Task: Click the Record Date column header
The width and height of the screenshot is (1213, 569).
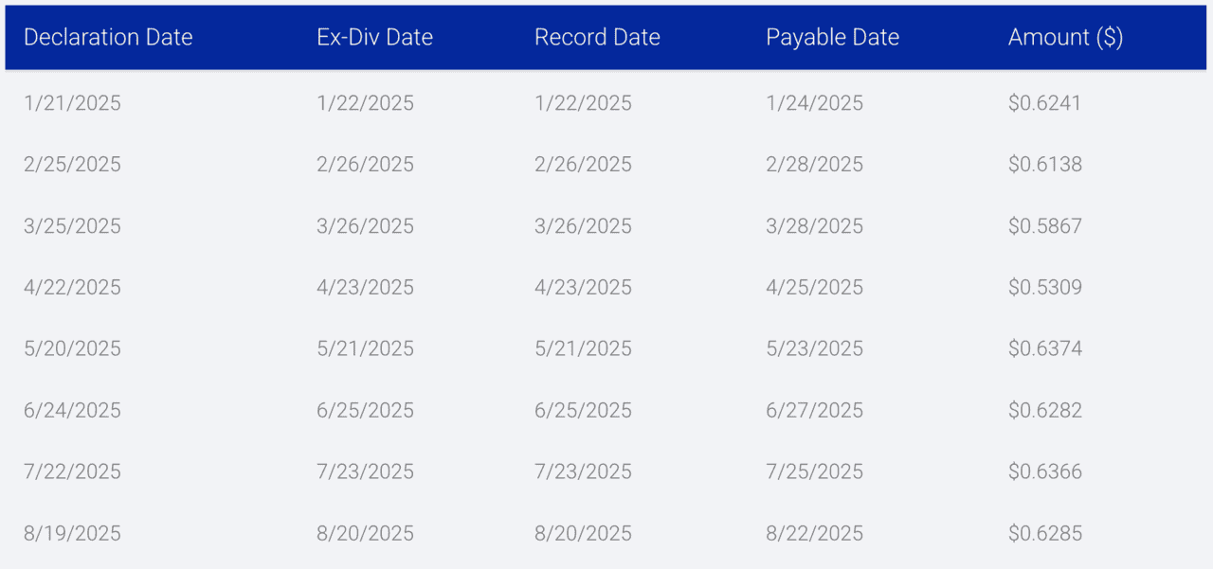Action: (597, 38)
